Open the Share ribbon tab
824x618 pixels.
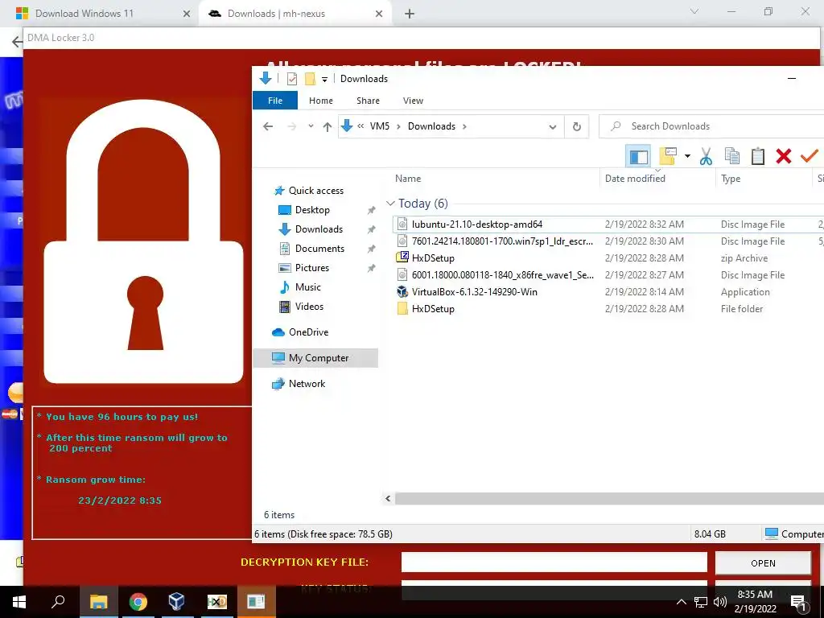368,101
